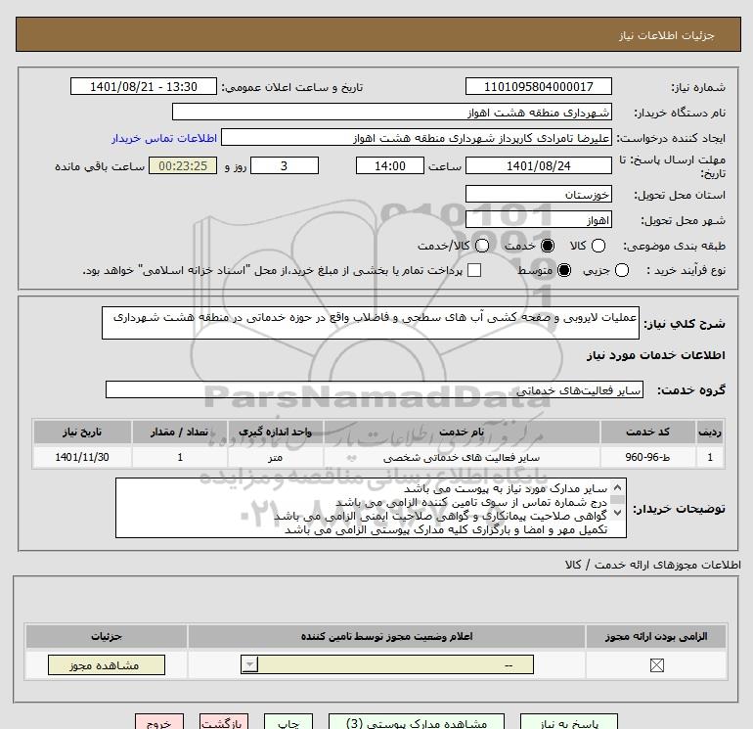
Task: Click the پاسخ به نیاز button
Action: [569, 723]
